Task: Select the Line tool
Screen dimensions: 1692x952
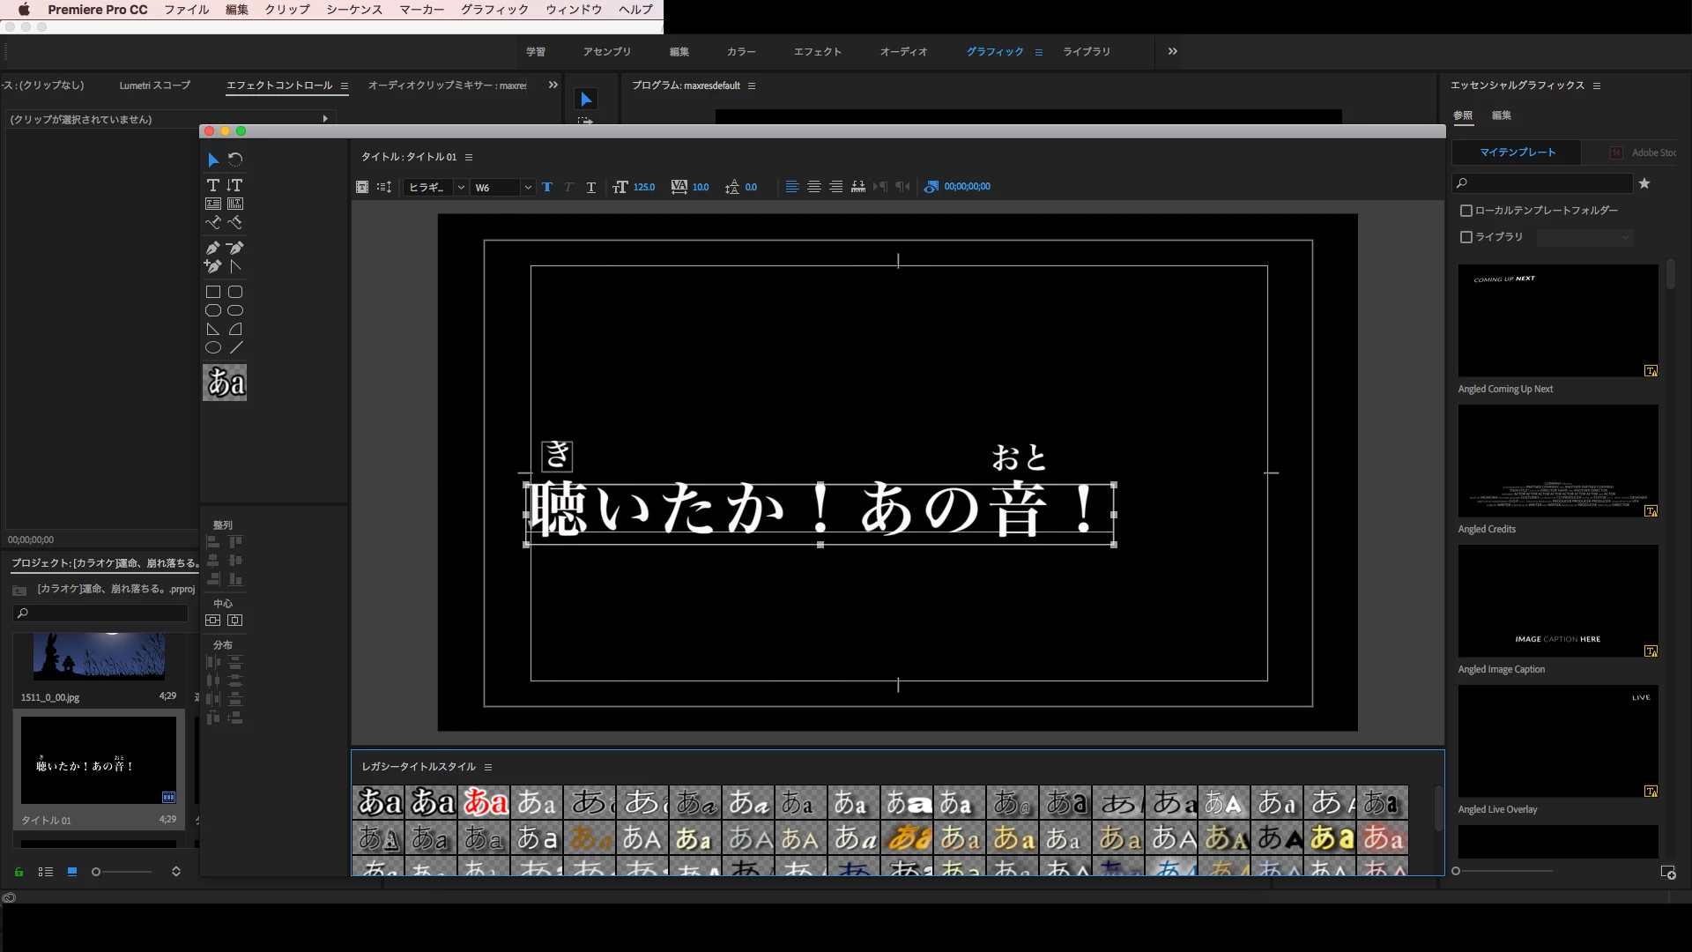Action: tap(235, 347)
